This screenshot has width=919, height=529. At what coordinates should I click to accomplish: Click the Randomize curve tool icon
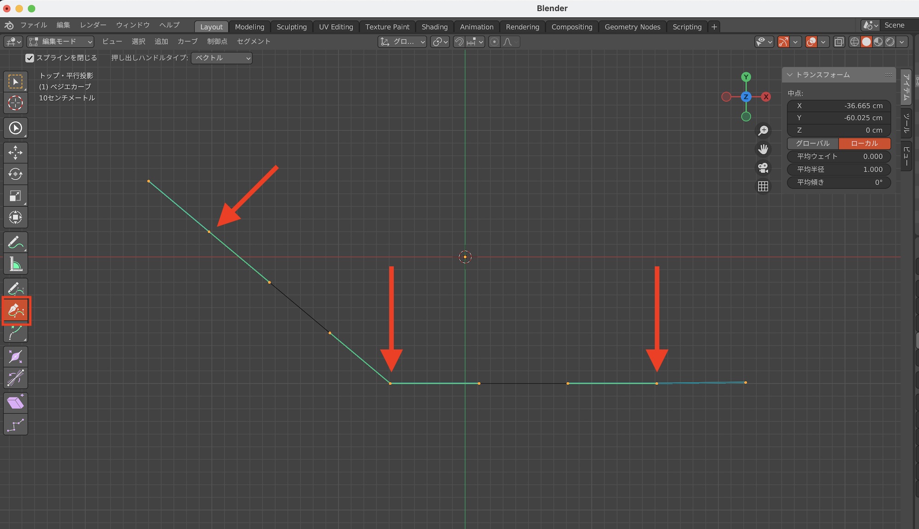coord(16,425)
